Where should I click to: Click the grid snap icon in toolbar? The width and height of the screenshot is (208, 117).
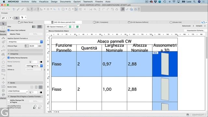[48, 9]
